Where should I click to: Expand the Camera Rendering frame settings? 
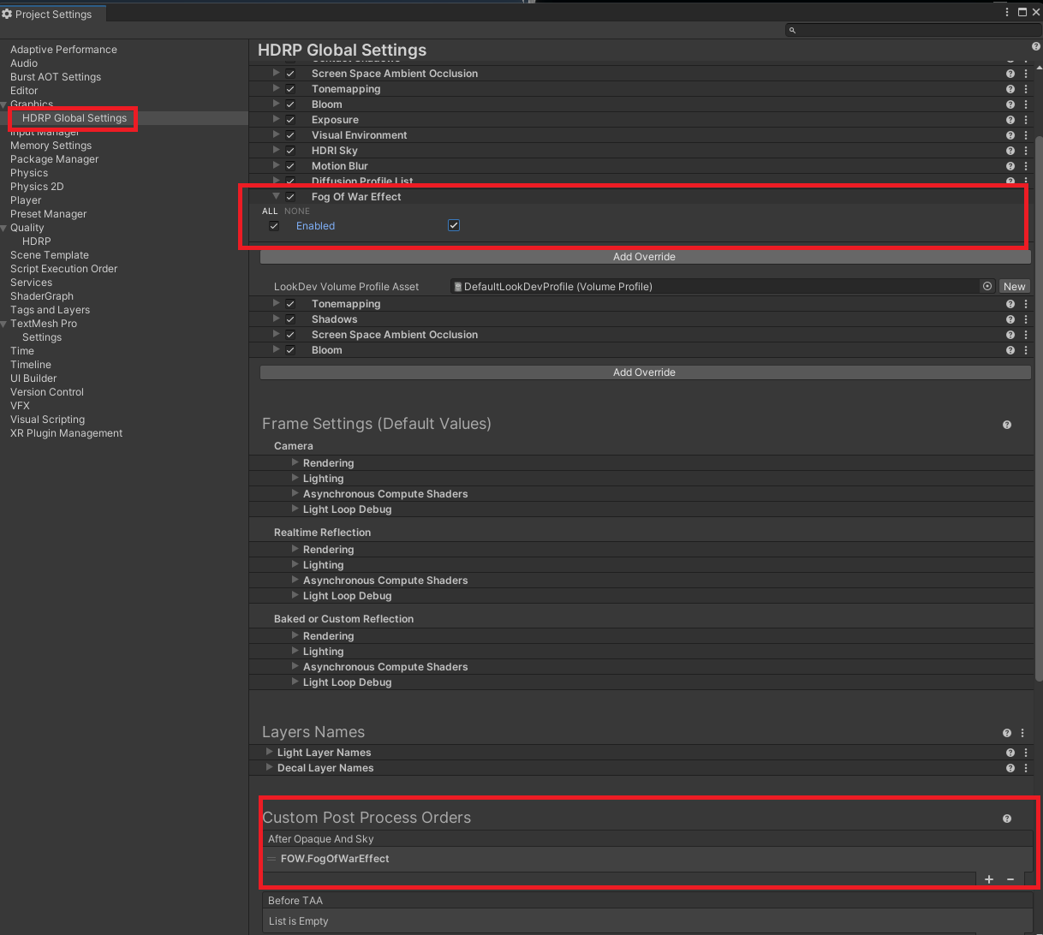(x=295, y=462)
